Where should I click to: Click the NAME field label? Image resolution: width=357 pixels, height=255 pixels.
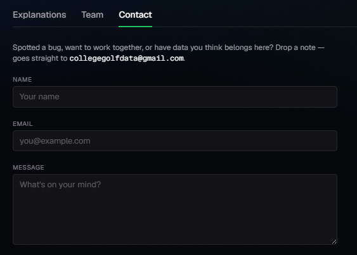pos(22,80)
